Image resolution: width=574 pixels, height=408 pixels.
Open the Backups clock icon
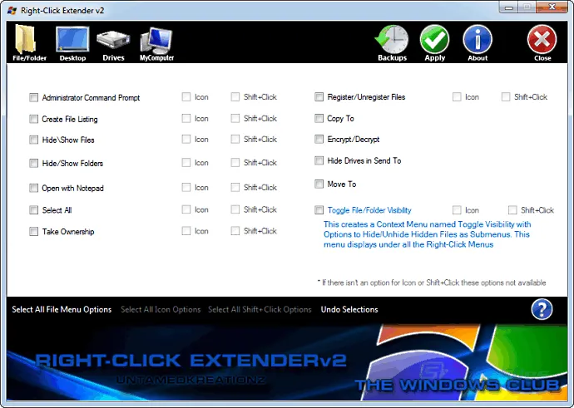pos(392,42)
